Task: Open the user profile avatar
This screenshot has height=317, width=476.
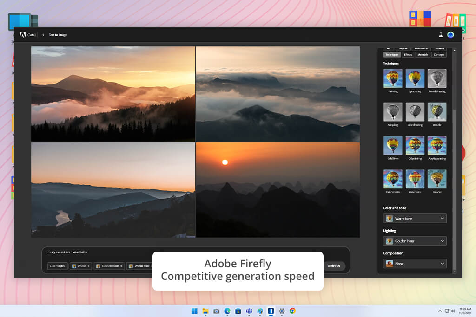Action: click(x=450, y=35)
